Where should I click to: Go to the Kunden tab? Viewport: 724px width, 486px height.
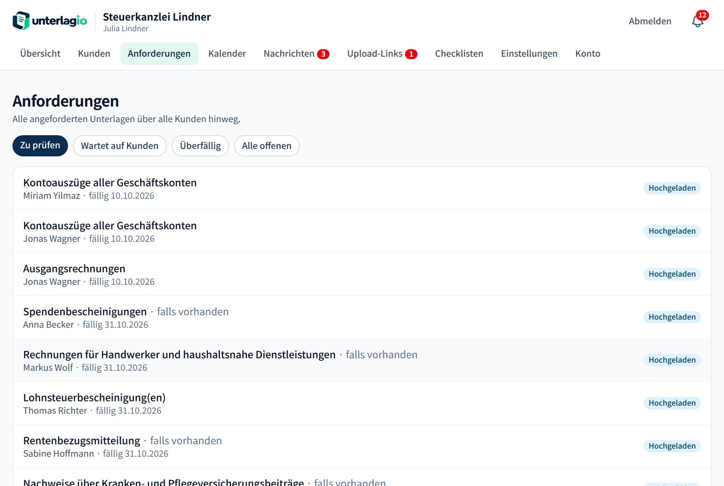click(94, 53)
